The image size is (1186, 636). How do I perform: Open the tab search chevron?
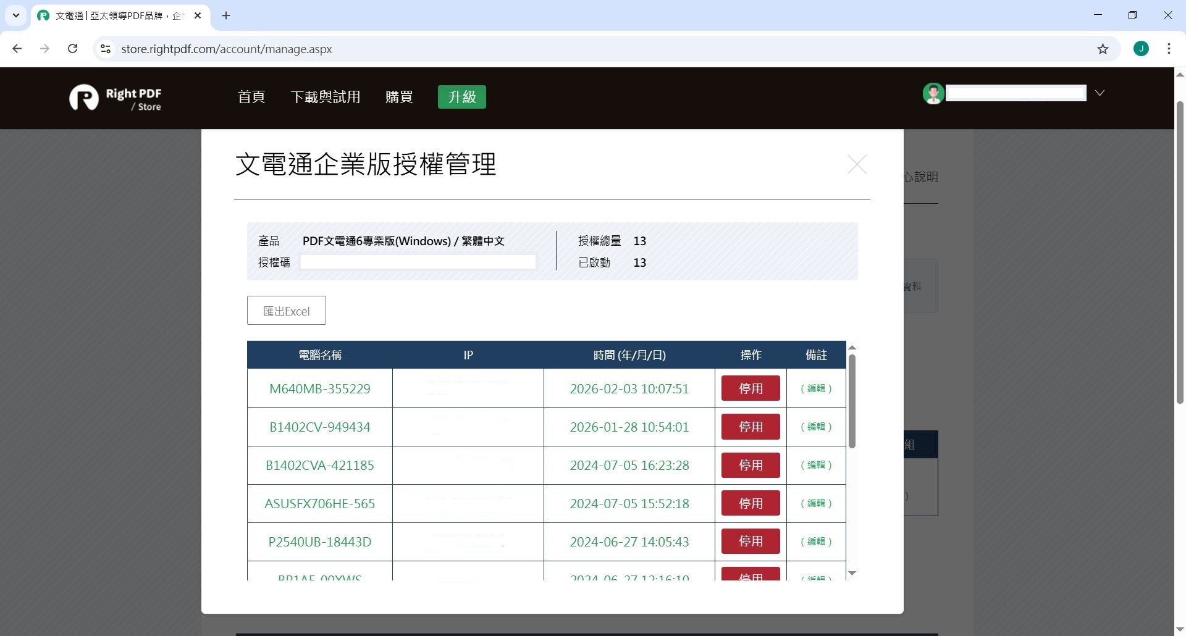(16, 15)
